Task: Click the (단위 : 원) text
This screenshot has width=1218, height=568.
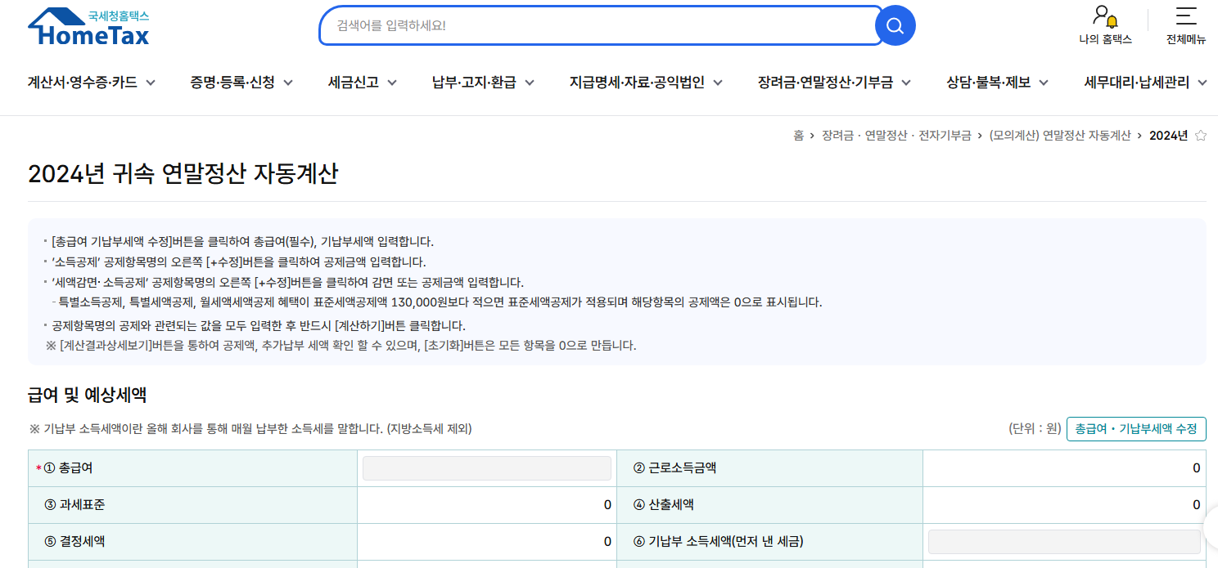Action: click(x=1035, y=428)
